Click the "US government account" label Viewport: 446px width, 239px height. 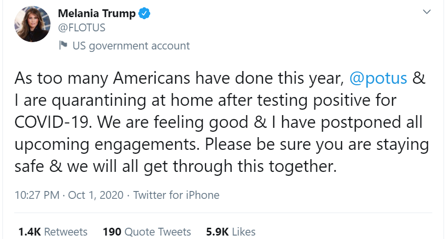click(x=131, y=46)
